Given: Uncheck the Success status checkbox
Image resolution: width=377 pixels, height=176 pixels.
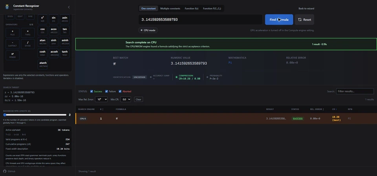Looking at the screenshot, I should click(x=92, y=92).
